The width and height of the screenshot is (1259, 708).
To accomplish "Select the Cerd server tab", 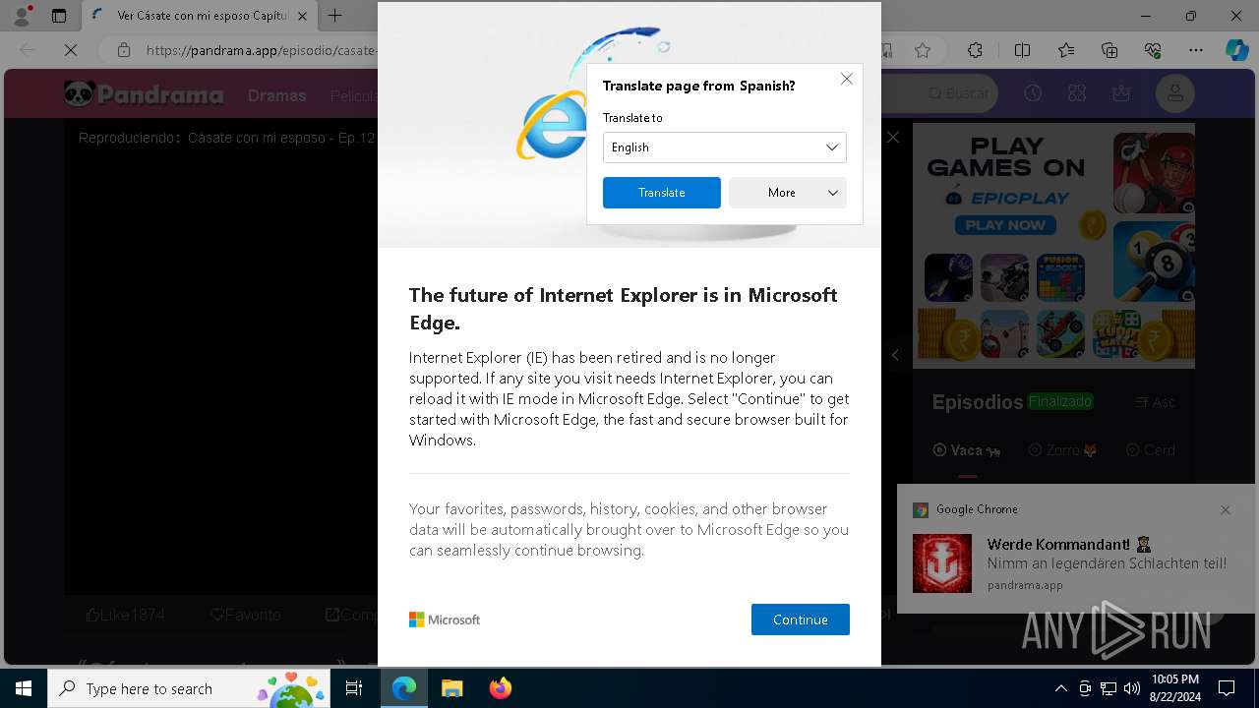I will tap(1150, 450).
